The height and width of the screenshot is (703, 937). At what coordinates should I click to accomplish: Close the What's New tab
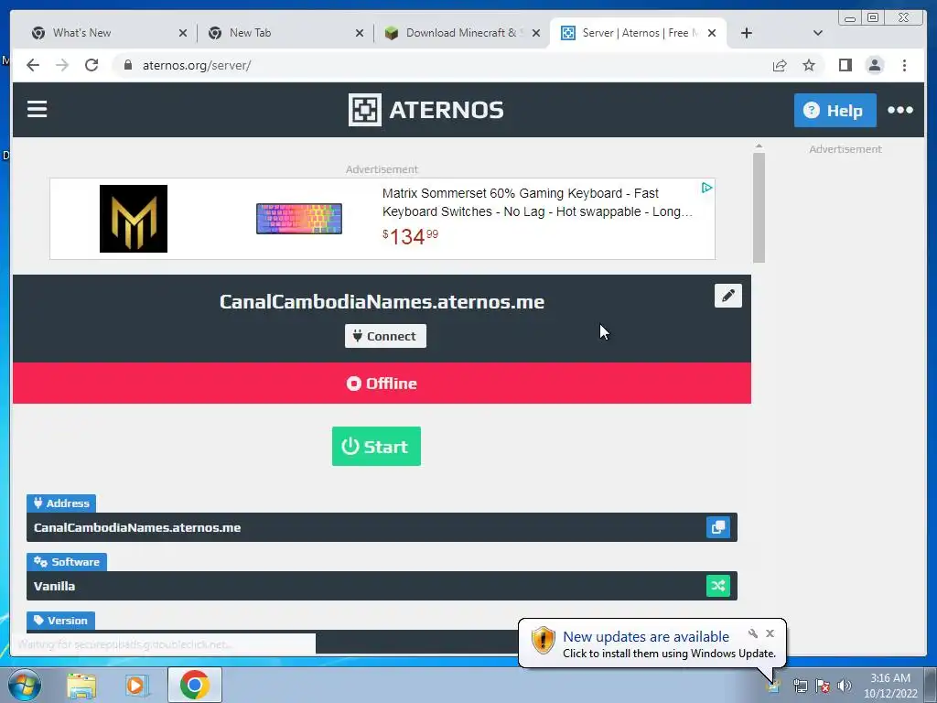pos(183,34)
